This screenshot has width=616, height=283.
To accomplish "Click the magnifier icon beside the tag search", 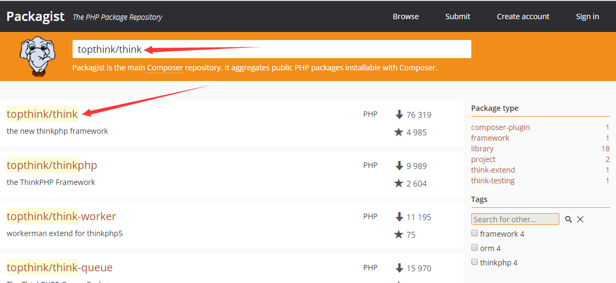I will point(568,220).
